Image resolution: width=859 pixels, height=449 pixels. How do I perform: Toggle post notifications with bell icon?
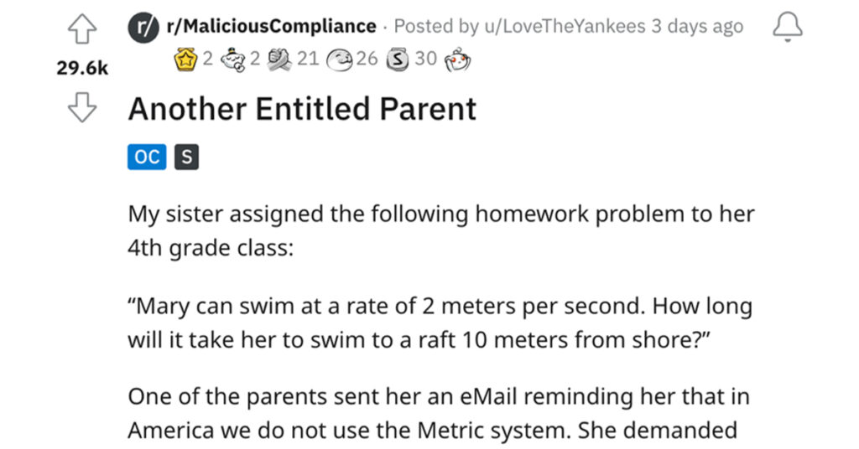pyautogui.click(x=787, y=27)
